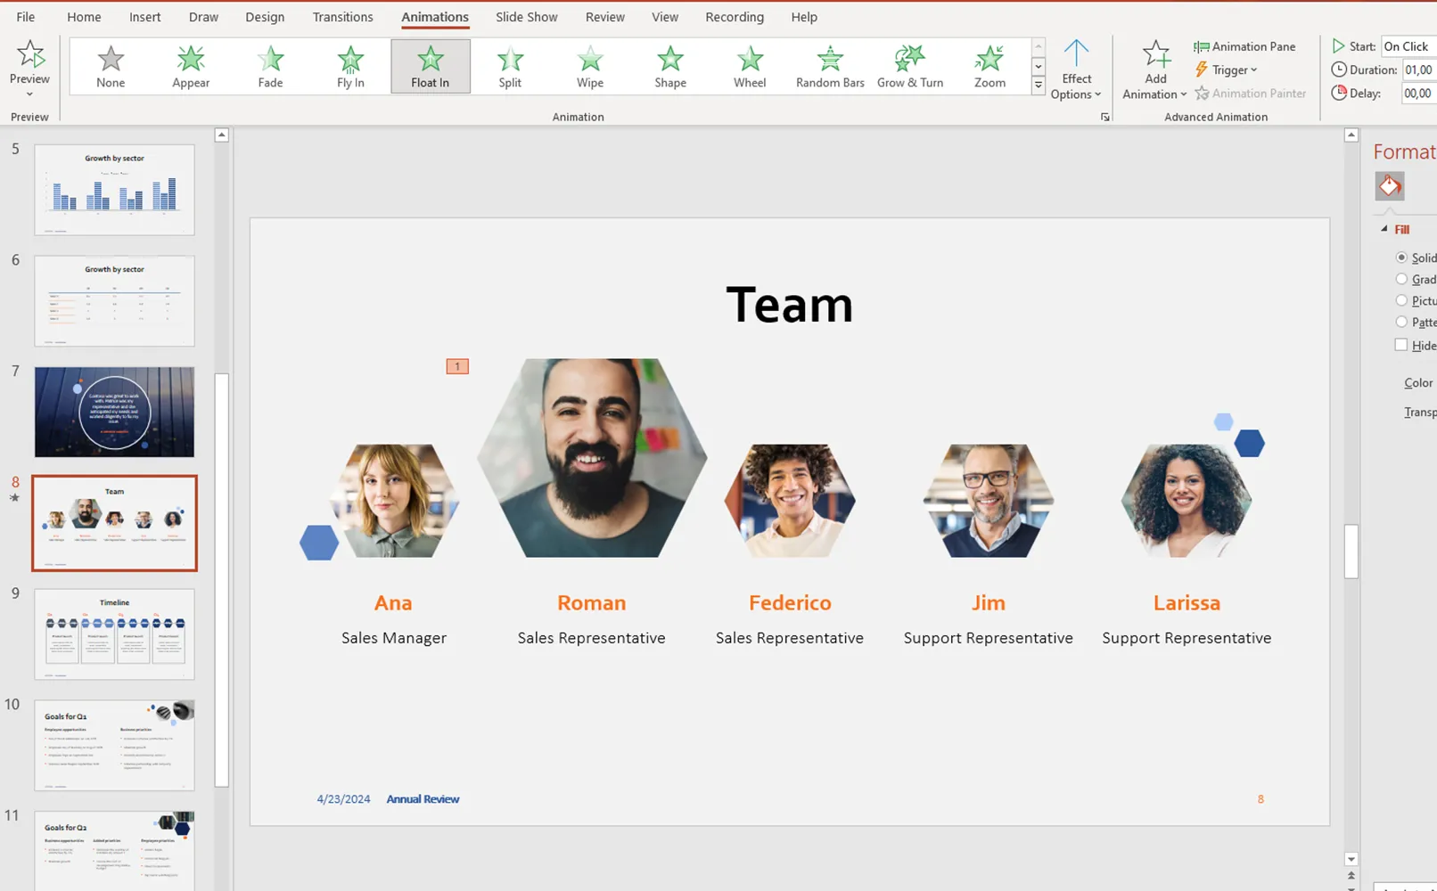
Task: Open the Start On Click dropdown
Action: [x=1408, y=46]
